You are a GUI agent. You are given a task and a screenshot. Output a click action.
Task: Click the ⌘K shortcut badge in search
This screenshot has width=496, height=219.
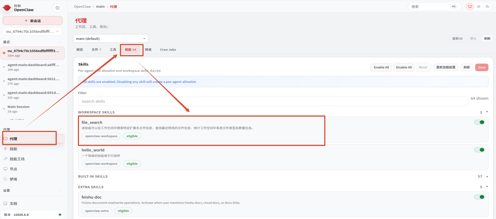coord(454,7)
